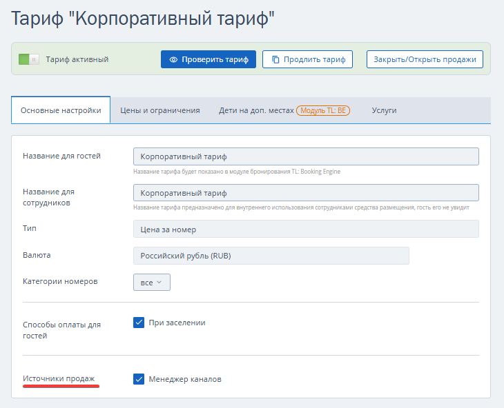
Task: Go to the Услуги tab
Action: [x=384, y=110]
